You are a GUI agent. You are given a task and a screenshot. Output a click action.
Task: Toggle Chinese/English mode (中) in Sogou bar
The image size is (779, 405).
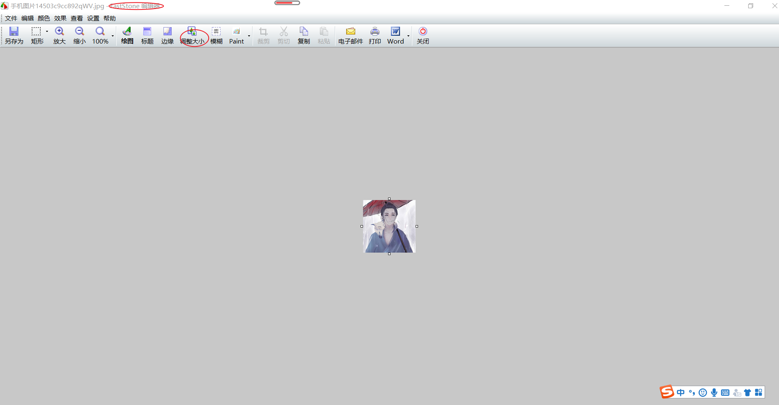681,393
